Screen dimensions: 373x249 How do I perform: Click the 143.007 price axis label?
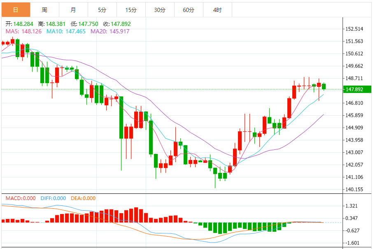tap(354, 152)
